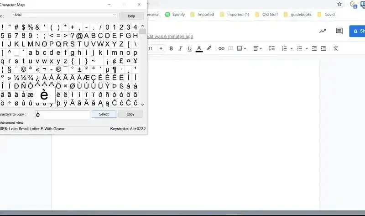Click the clear formatting icon
Image resolution: width=365 pixels, height=216 pixels.
[x=336, y=48]
